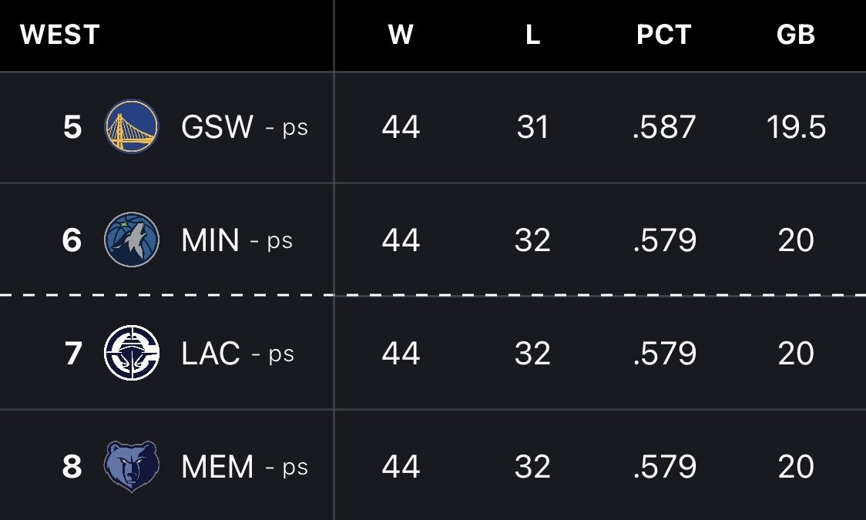Click the WEST conference header
Image resolution: width=866 pixels, height=520 pixels.
[60, 35]
